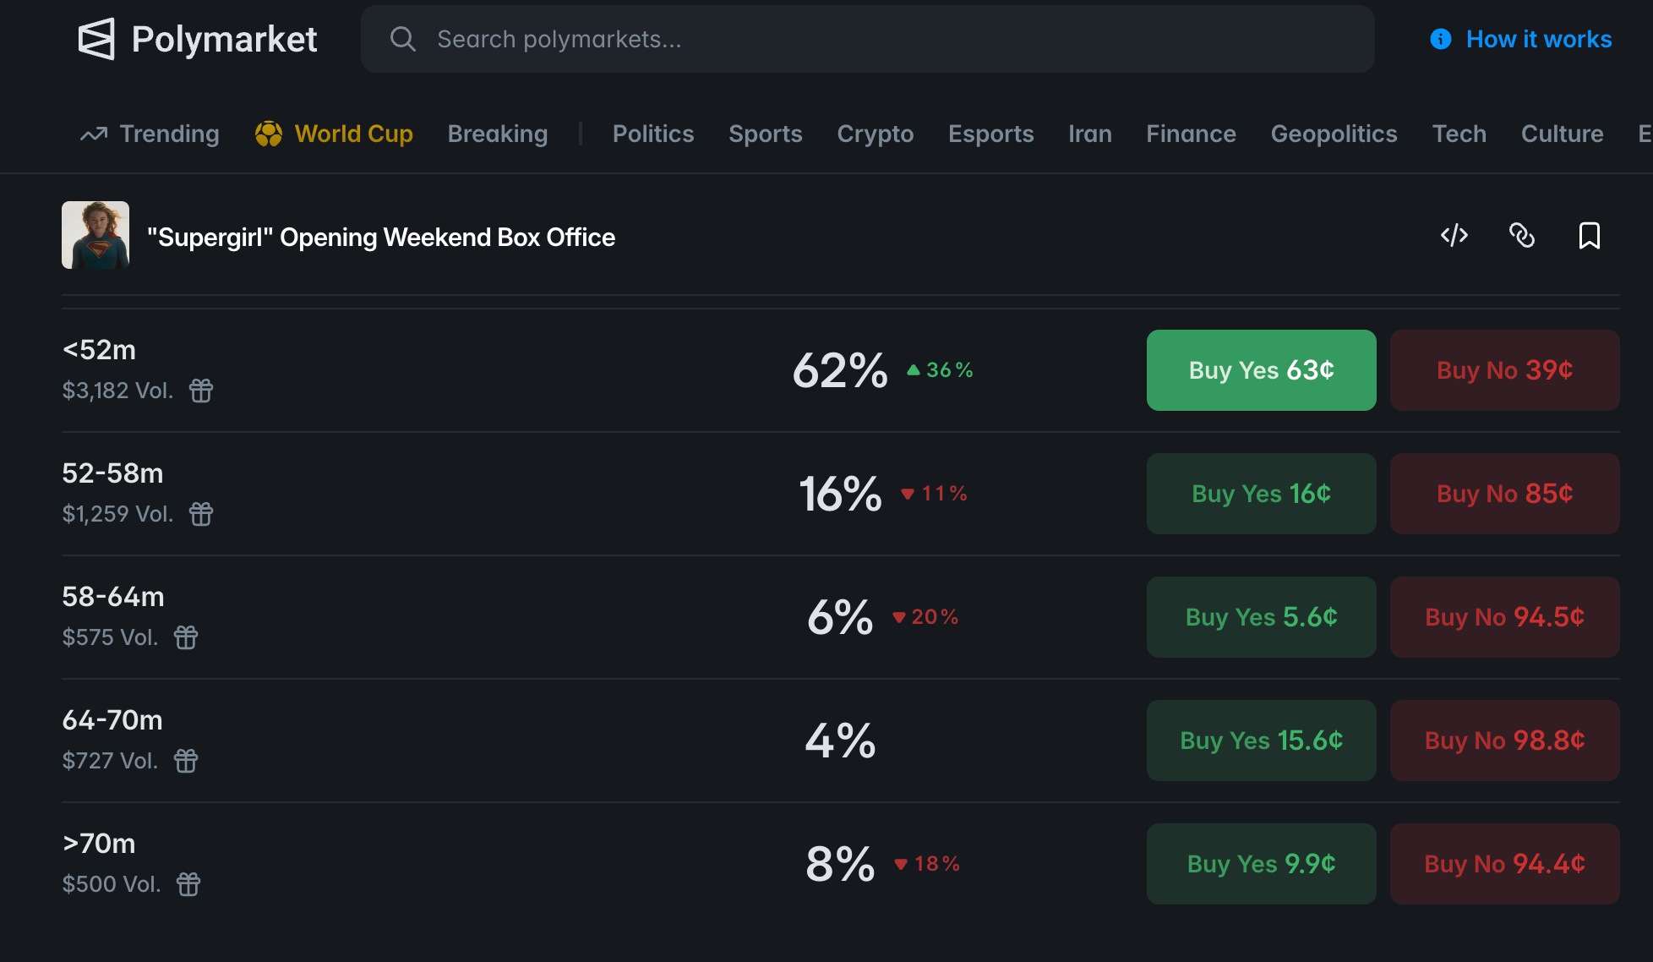Viewport: 1653px width, 962px height.
Task: Click the info icon beside How it works
Action: pyautogui.click(x=1441, y=39)
